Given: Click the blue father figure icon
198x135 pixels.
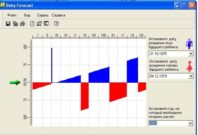Looking at the screenshot, I should pyautogui.click(x=189, y=44).
